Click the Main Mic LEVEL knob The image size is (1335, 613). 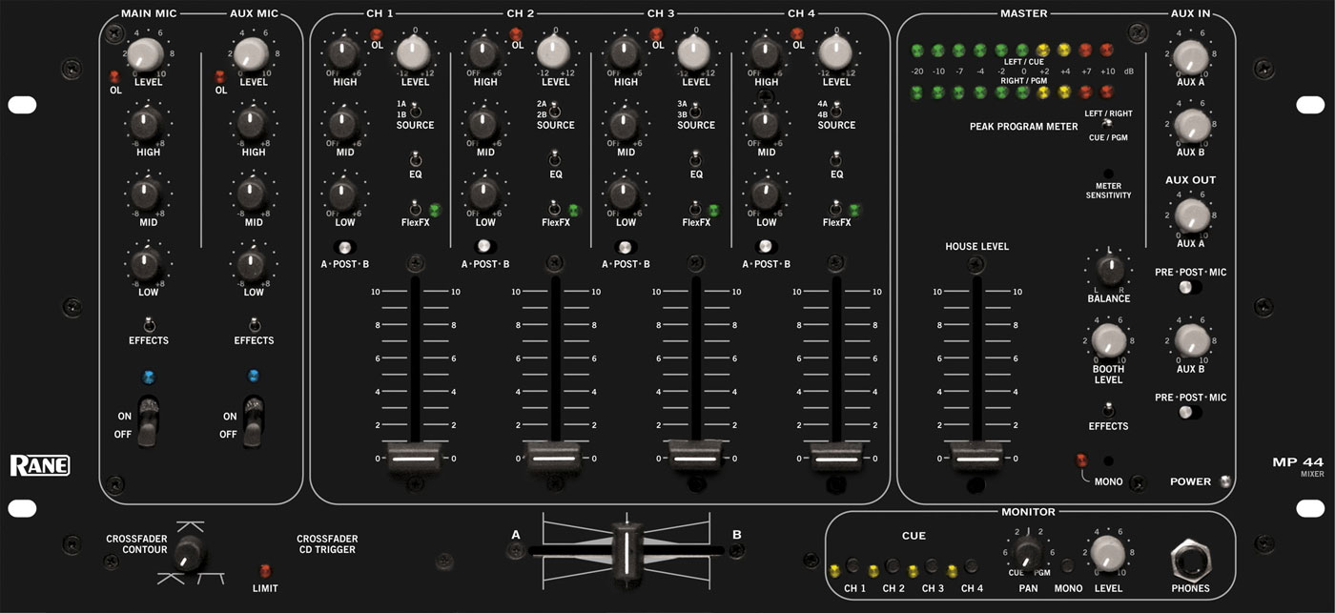(x=147, y=54)
